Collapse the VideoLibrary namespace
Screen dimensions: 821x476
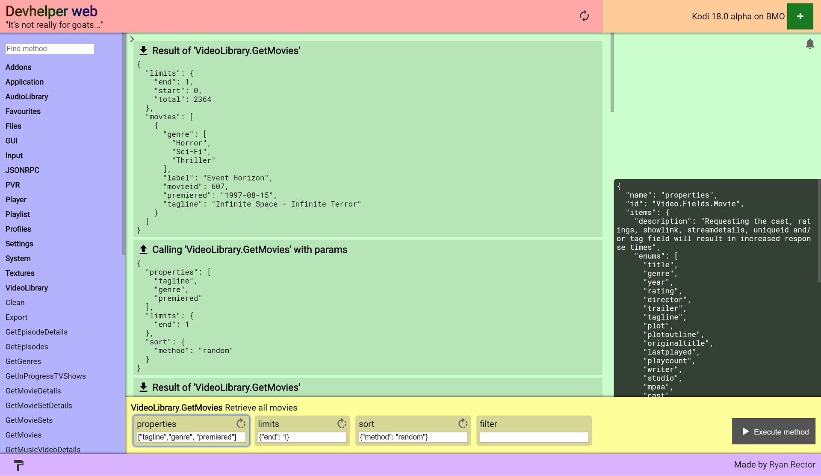click(27, 288)
